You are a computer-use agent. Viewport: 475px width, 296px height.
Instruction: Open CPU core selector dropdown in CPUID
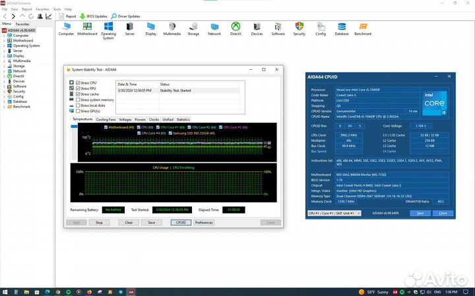pyautogui.click(x=334, y=213)
